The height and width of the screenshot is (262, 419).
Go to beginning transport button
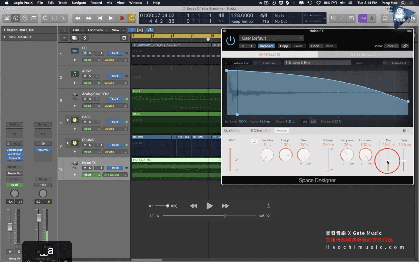click(x=100, y=18)
